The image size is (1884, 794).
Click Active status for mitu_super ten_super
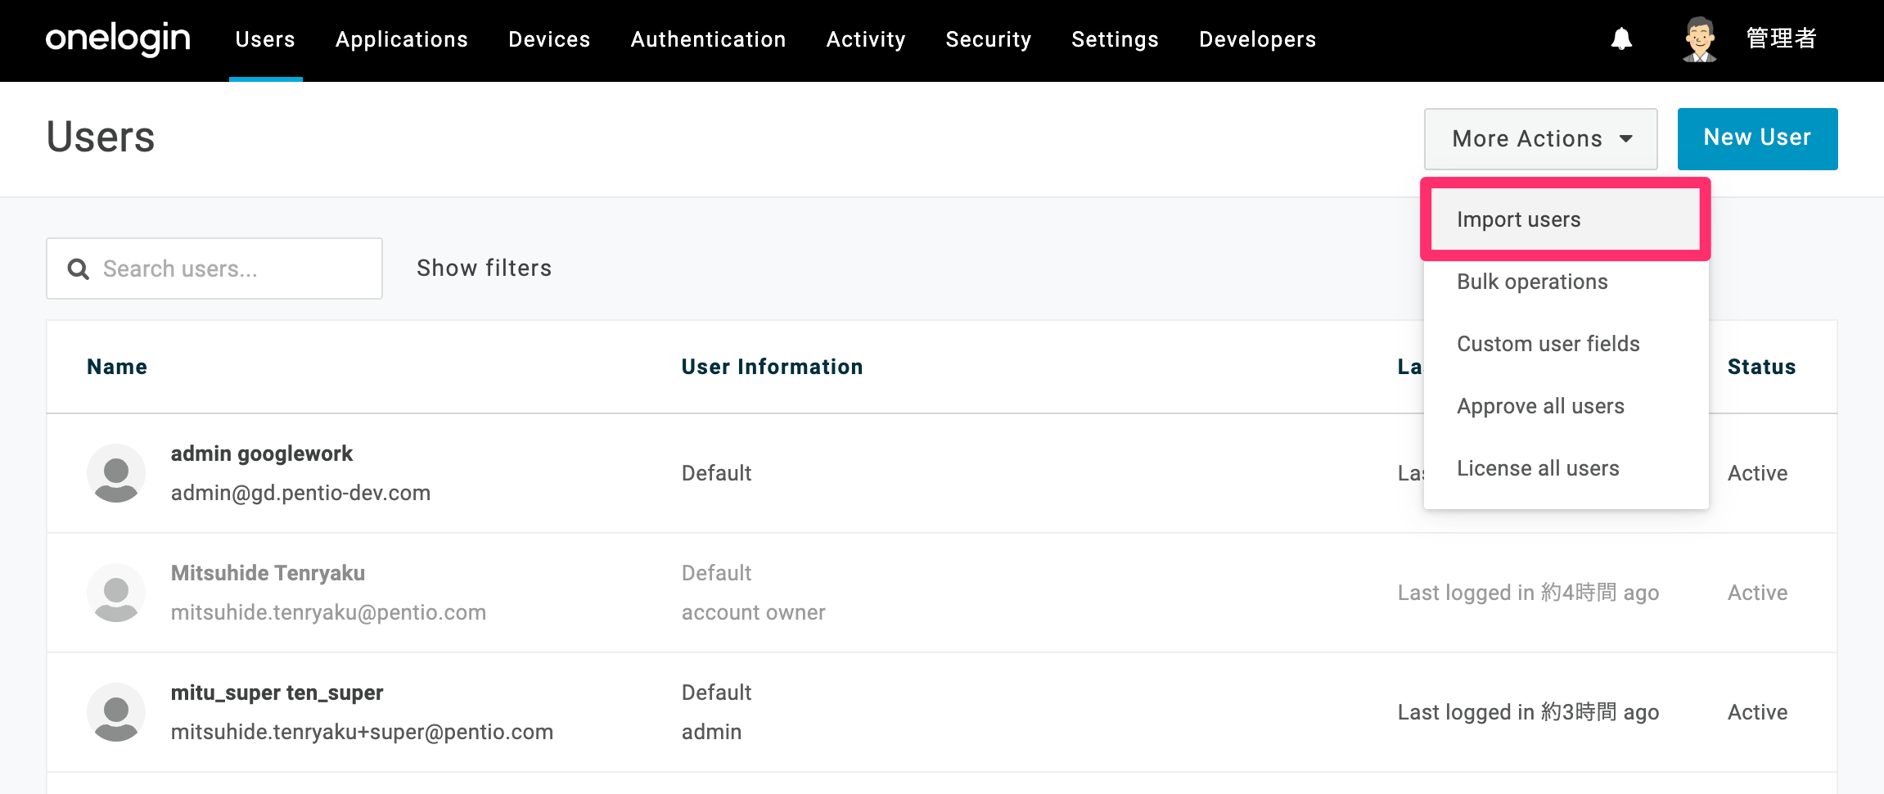pyautogui.click(x=1757, y=712)
